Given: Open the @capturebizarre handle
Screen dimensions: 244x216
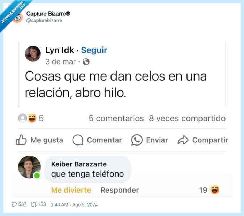Looking at the screenshot, I should point(44,20).
